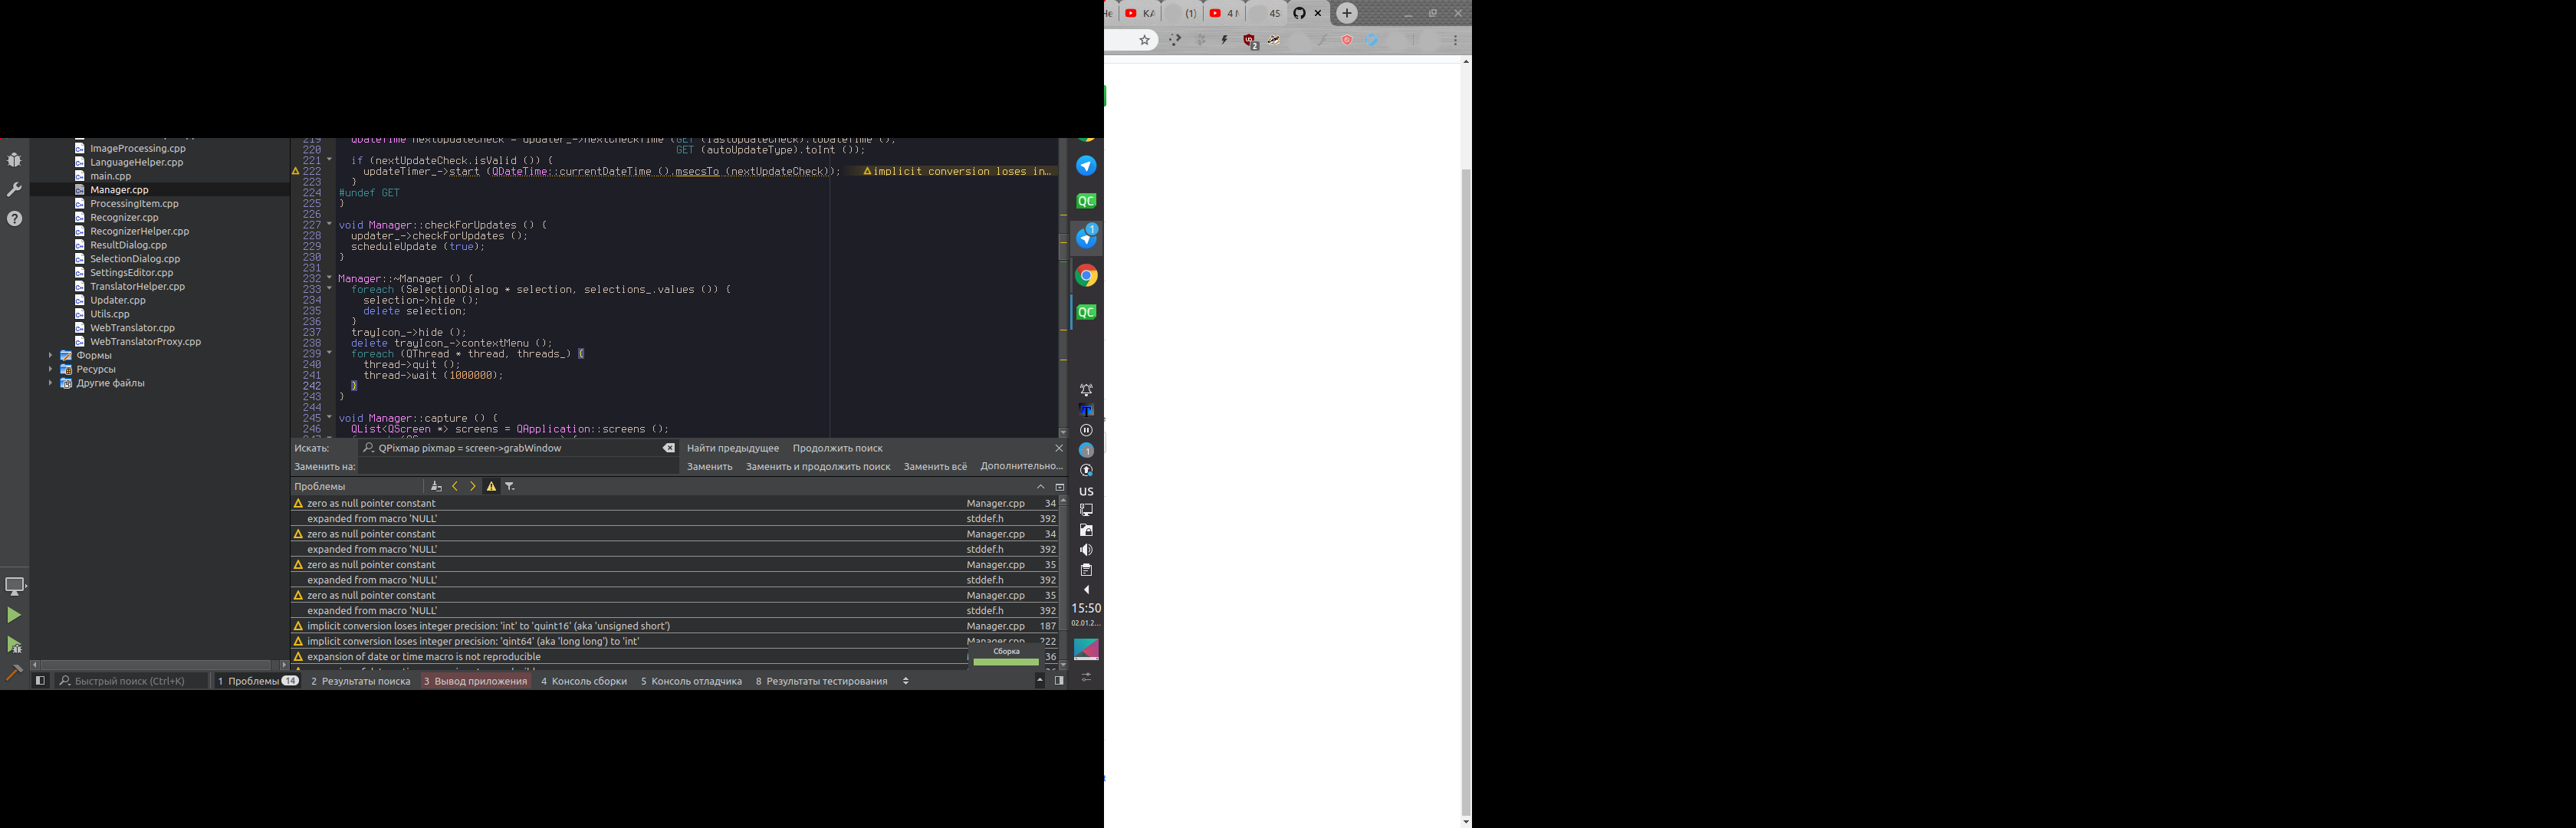
Task: Collapse the Problems panel with the chevron
Action: (x=1040, y=486)
